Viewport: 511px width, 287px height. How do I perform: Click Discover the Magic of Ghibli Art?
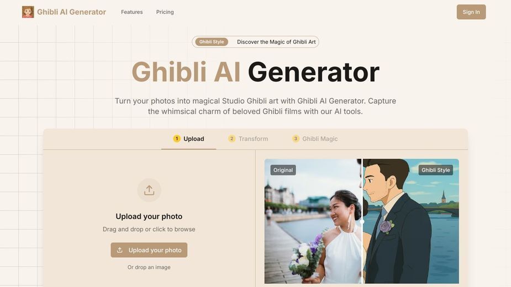pos(276,42)
